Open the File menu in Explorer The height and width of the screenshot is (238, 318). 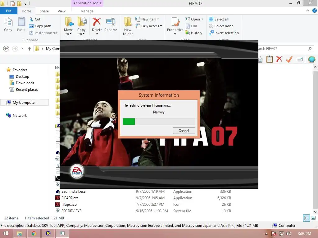pos(8,11)
